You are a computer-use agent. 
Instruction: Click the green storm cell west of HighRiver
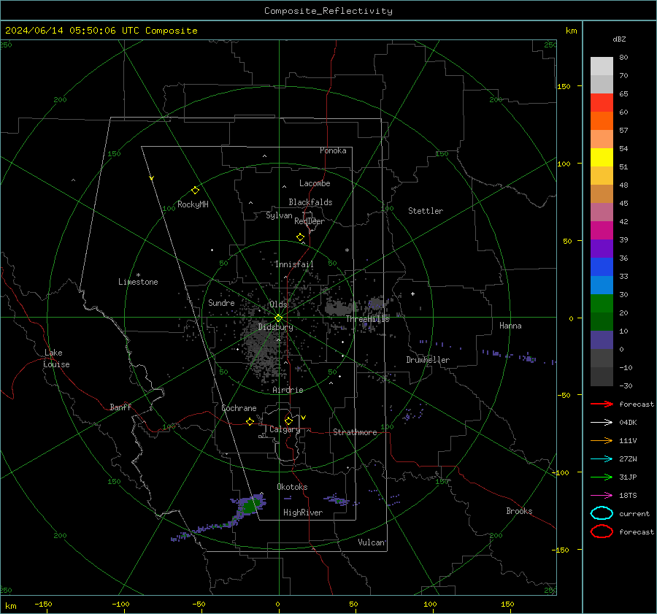coord(250,506)
